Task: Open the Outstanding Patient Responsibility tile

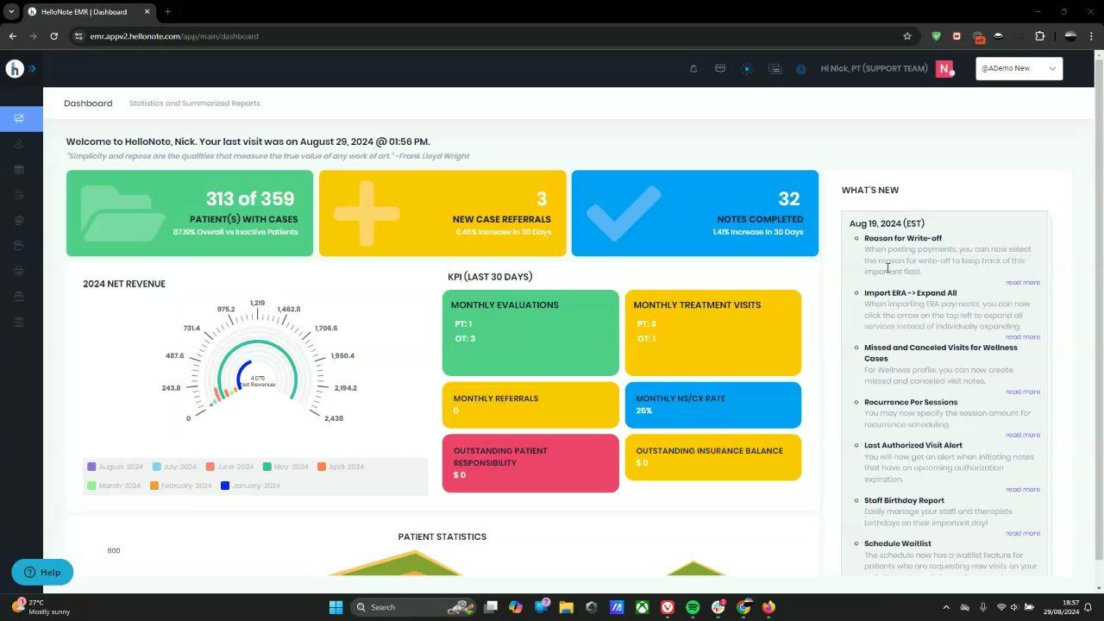Action: pos(530,463)
